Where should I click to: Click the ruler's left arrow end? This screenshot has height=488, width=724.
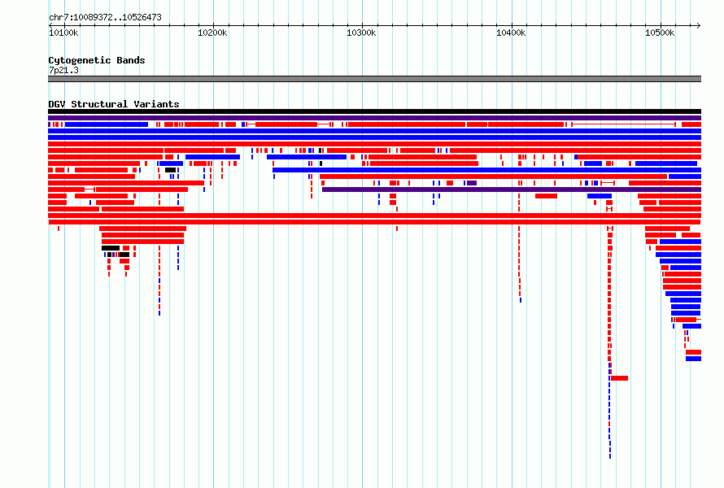coord(50,25)
